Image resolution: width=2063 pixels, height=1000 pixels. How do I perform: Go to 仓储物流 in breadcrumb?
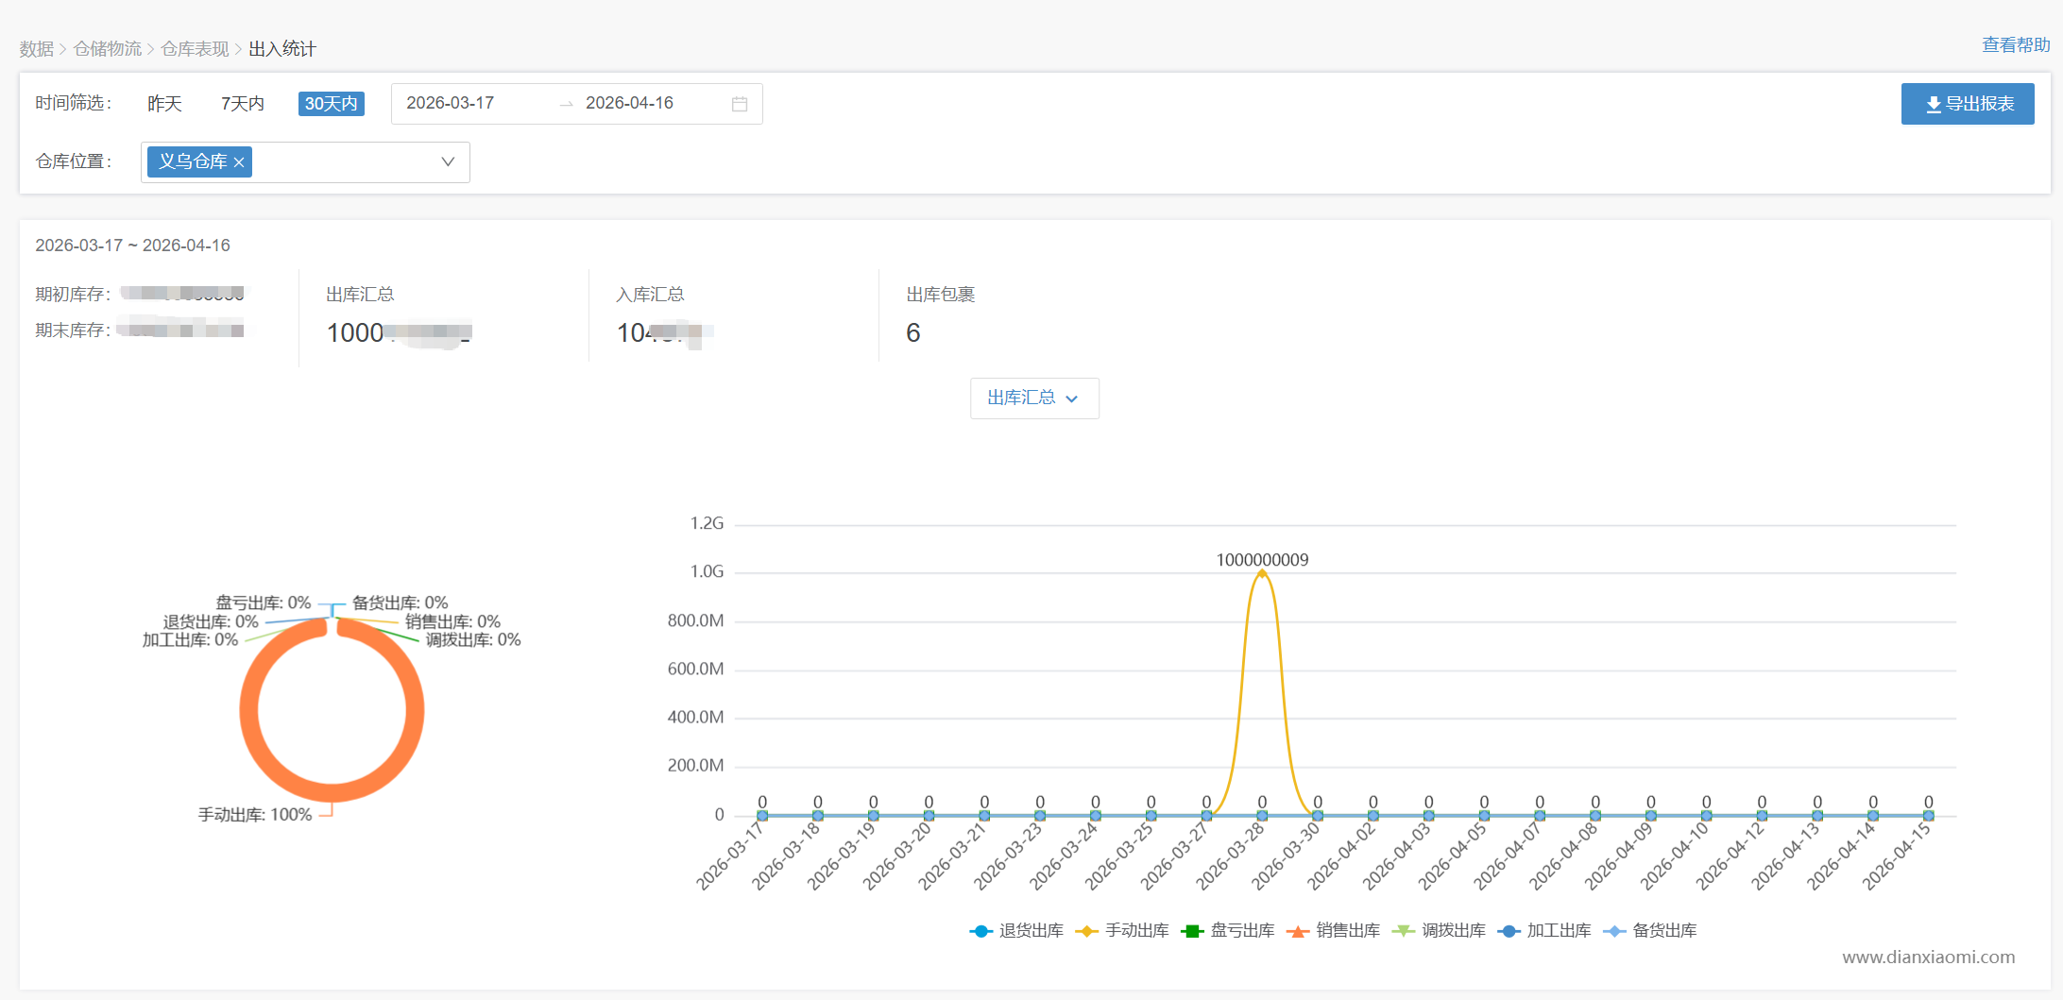(108, 49)
